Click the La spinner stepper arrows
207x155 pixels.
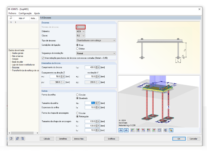[97, 67]
